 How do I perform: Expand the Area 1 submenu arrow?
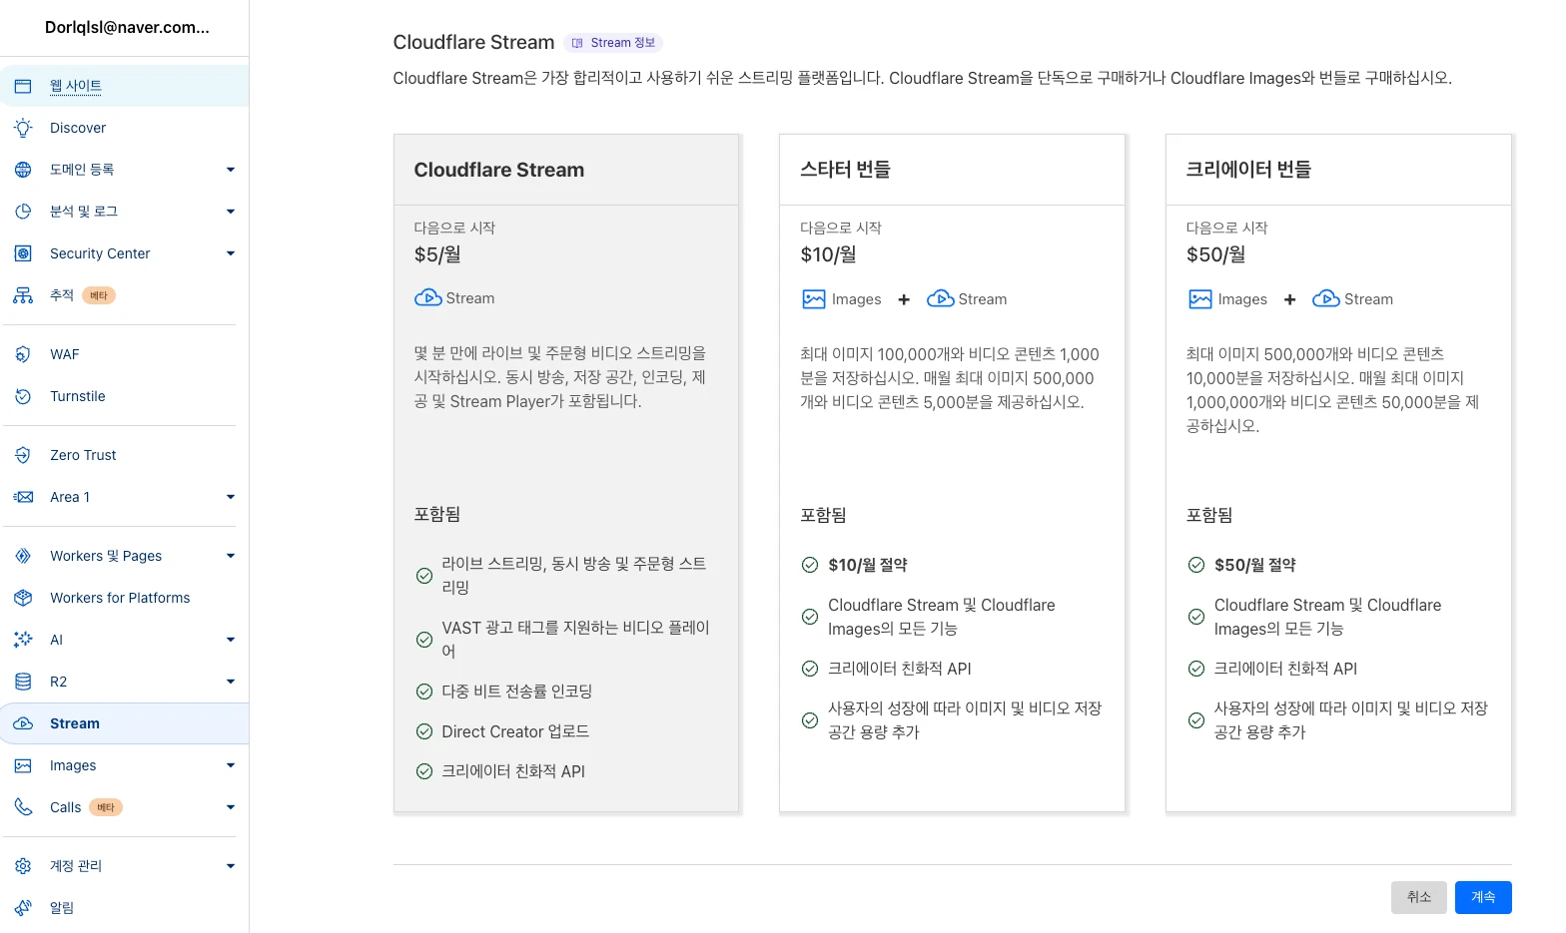tap(231, 497)
